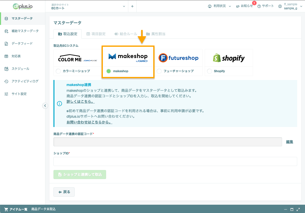Click the データフィード document icon
Viewport: 305px width, 213px height.
click(x=6, y=44)
